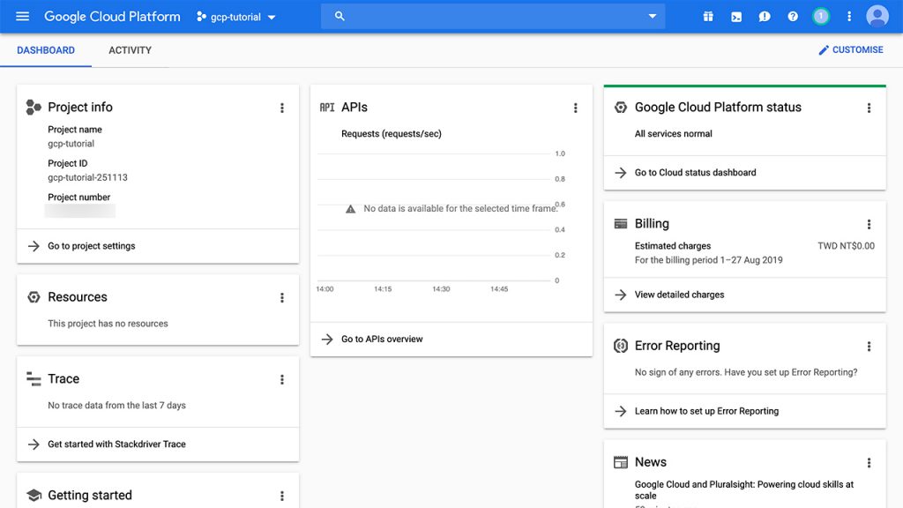The image size is (903, 508).
Task: Open APIs card options menu
Action: pyautogui.click(x=575, y=108)
